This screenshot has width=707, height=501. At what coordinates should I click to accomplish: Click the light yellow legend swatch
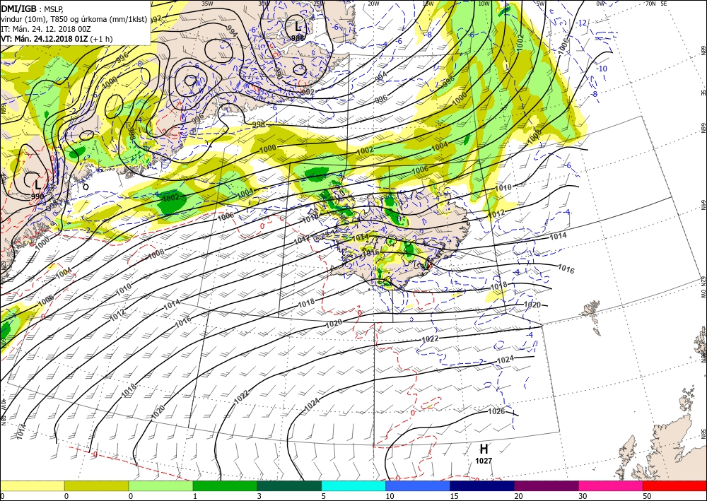point(32,485)
